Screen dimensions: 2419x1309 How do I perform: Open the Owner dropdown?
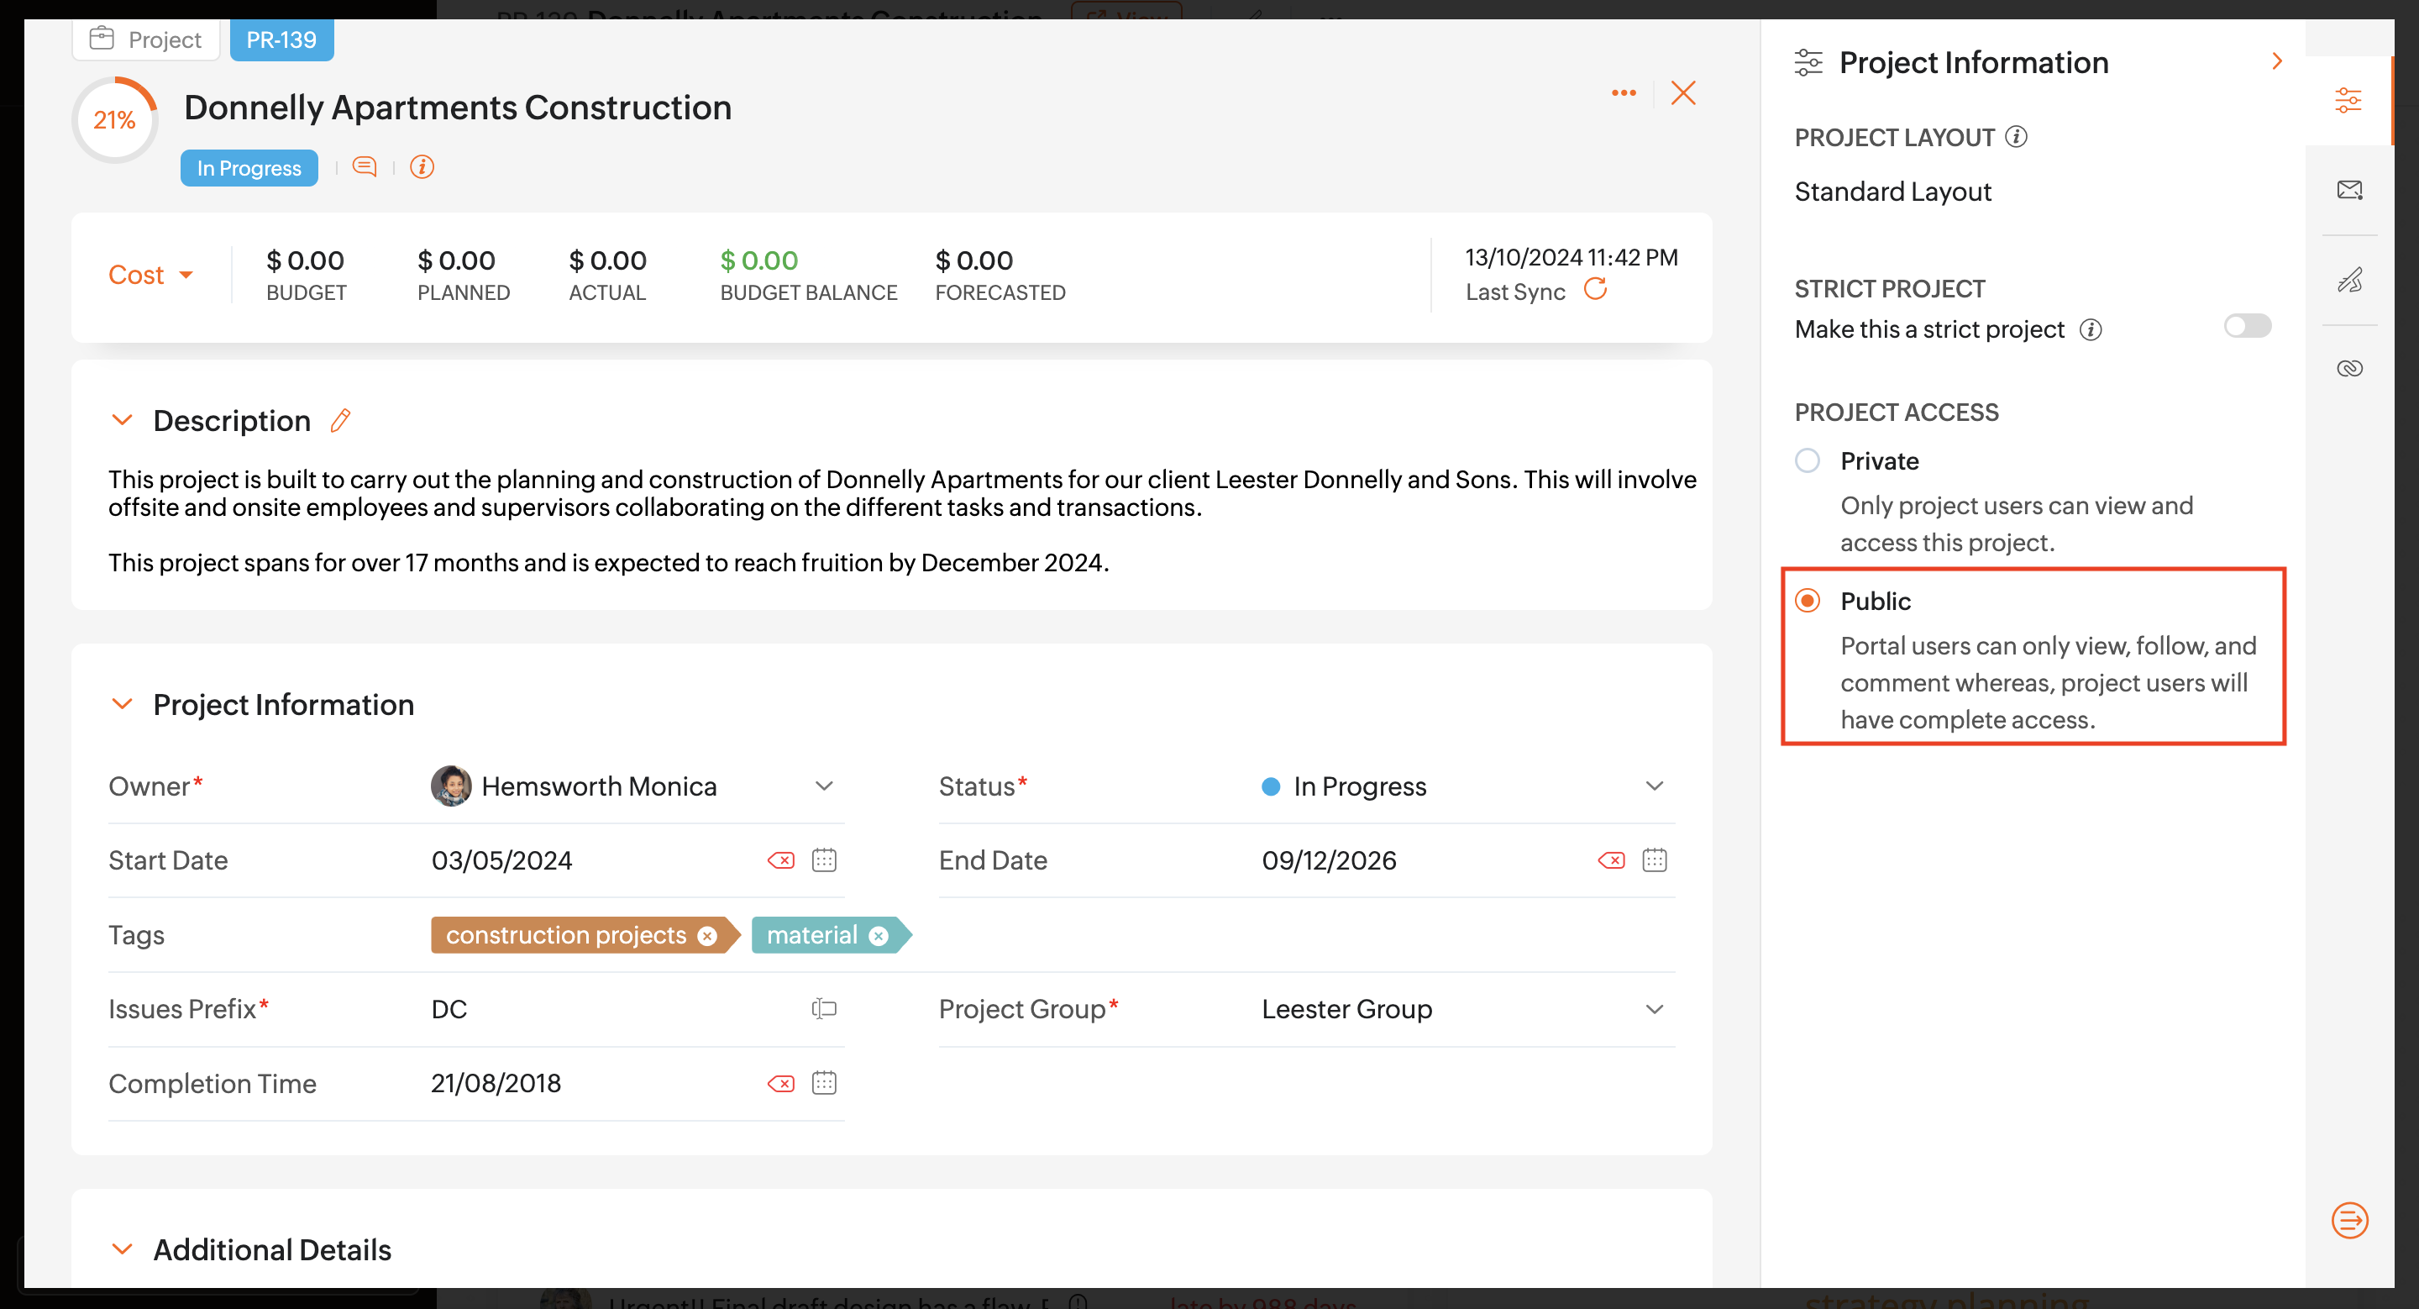823,785
